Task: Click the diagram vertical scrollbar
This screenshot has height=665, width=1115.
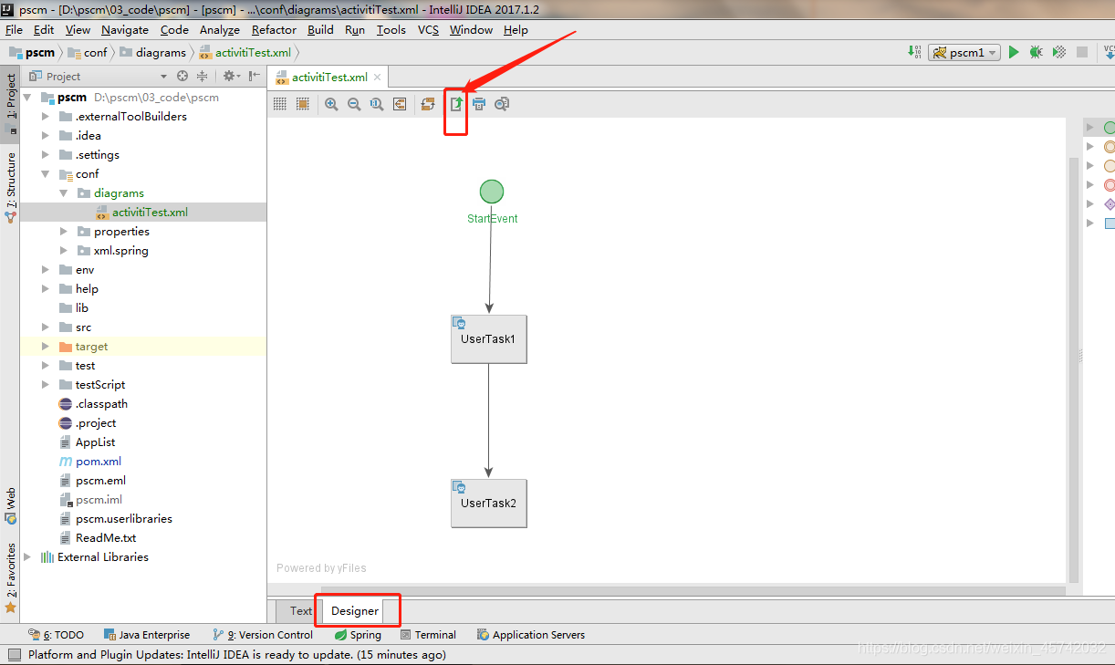Action: point(1074,369)
